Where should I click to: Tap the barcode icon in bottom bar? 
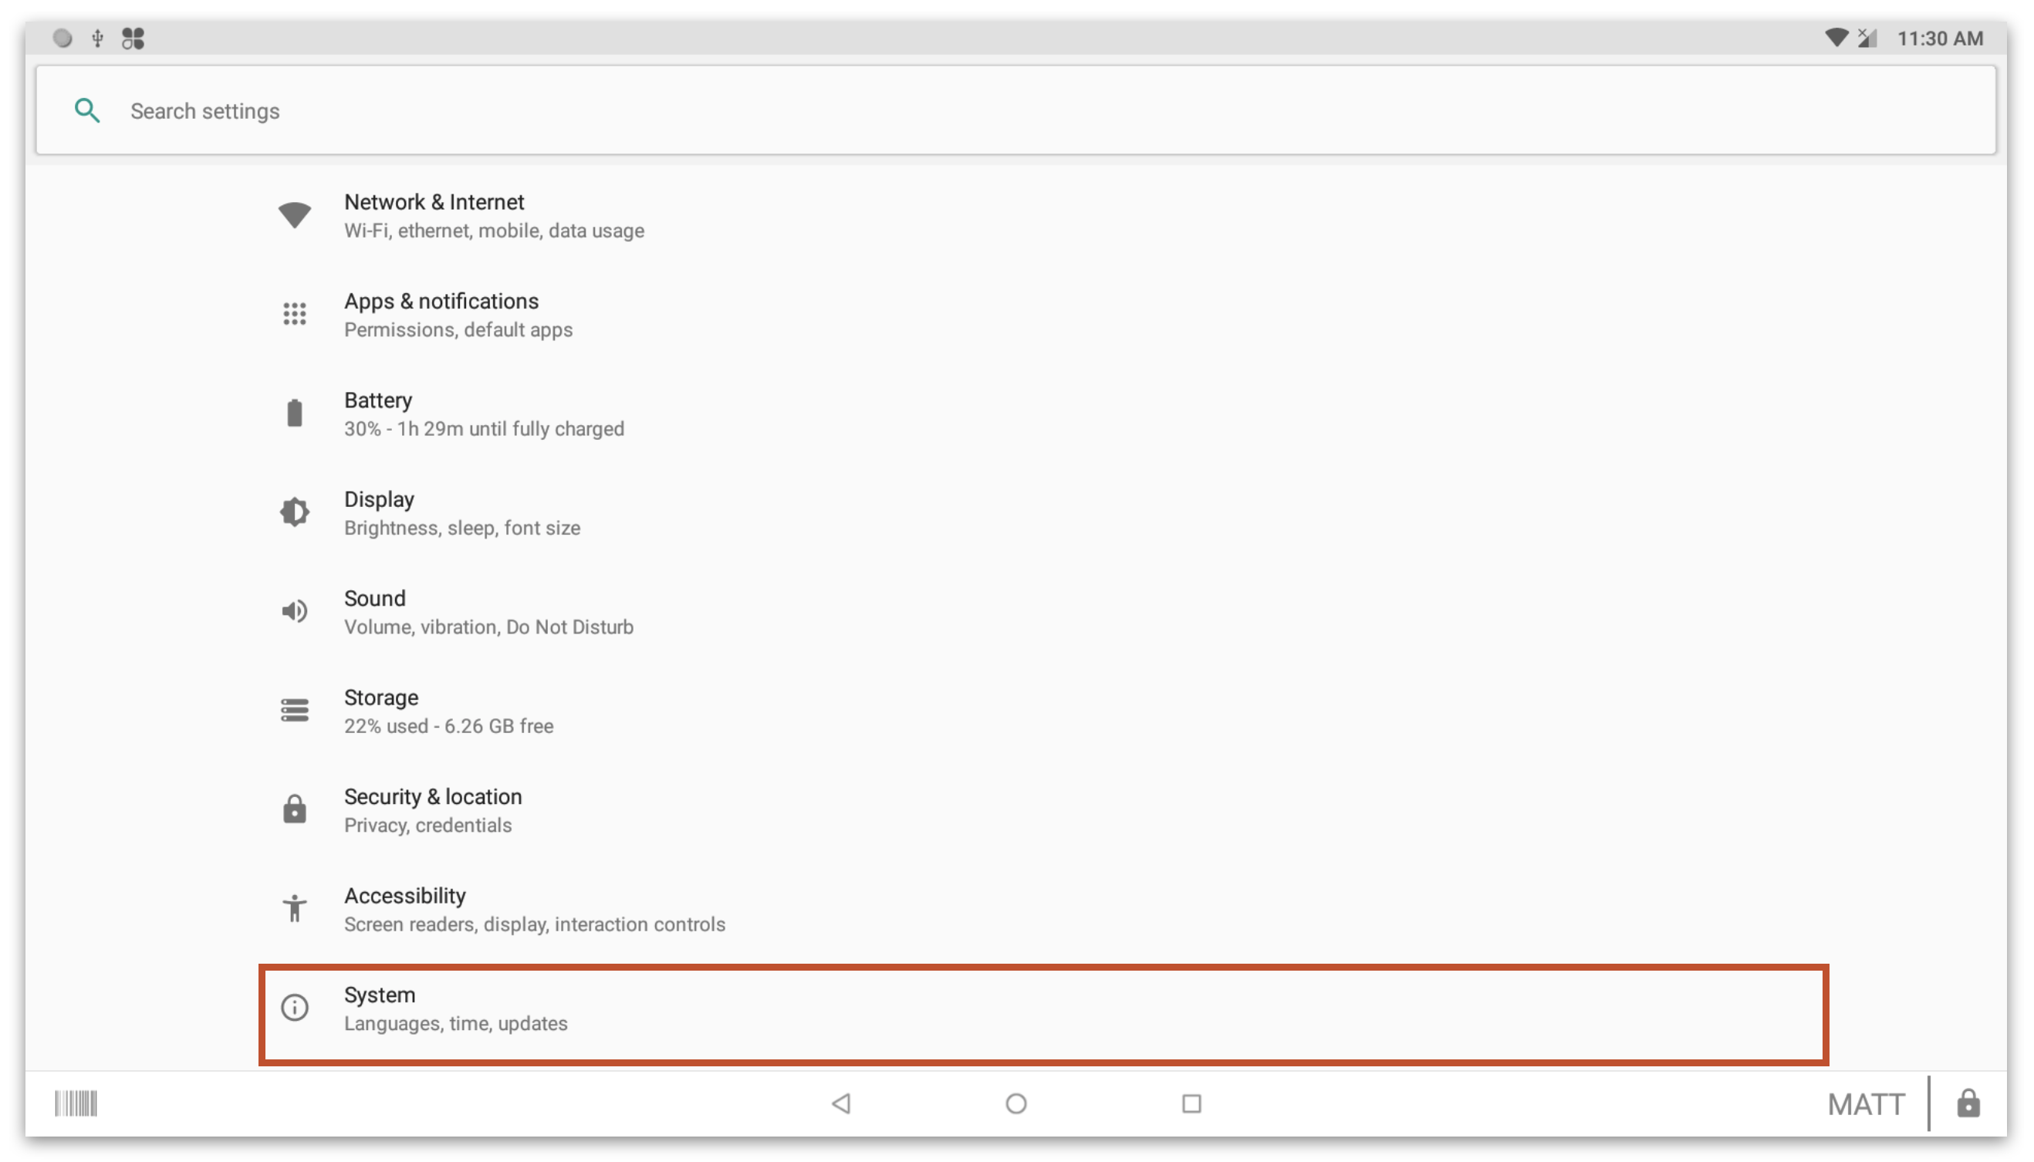click(76, 1103)
